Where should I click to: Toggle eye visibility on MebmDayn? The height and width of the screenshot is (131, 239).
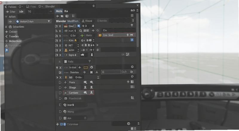pos(10,21)
